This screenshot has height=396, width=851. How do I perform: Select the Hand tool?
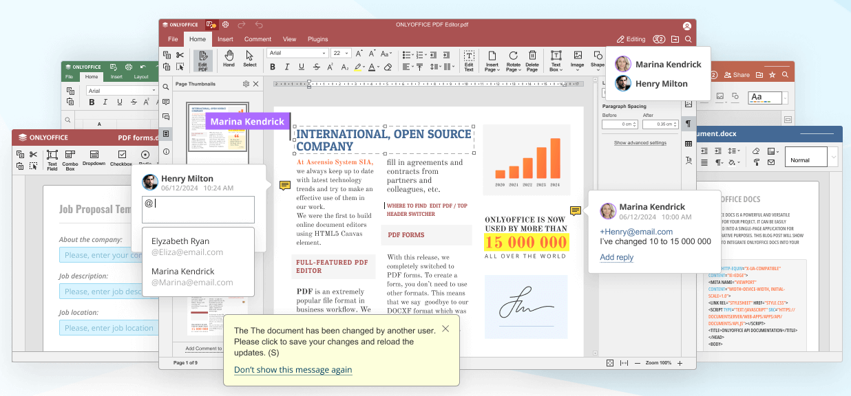pyautogui.click(x=229, y=58)
